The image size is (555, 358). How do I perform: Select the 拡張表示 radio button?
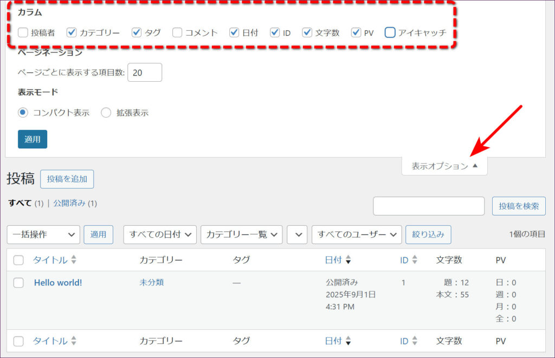(106, 113)
